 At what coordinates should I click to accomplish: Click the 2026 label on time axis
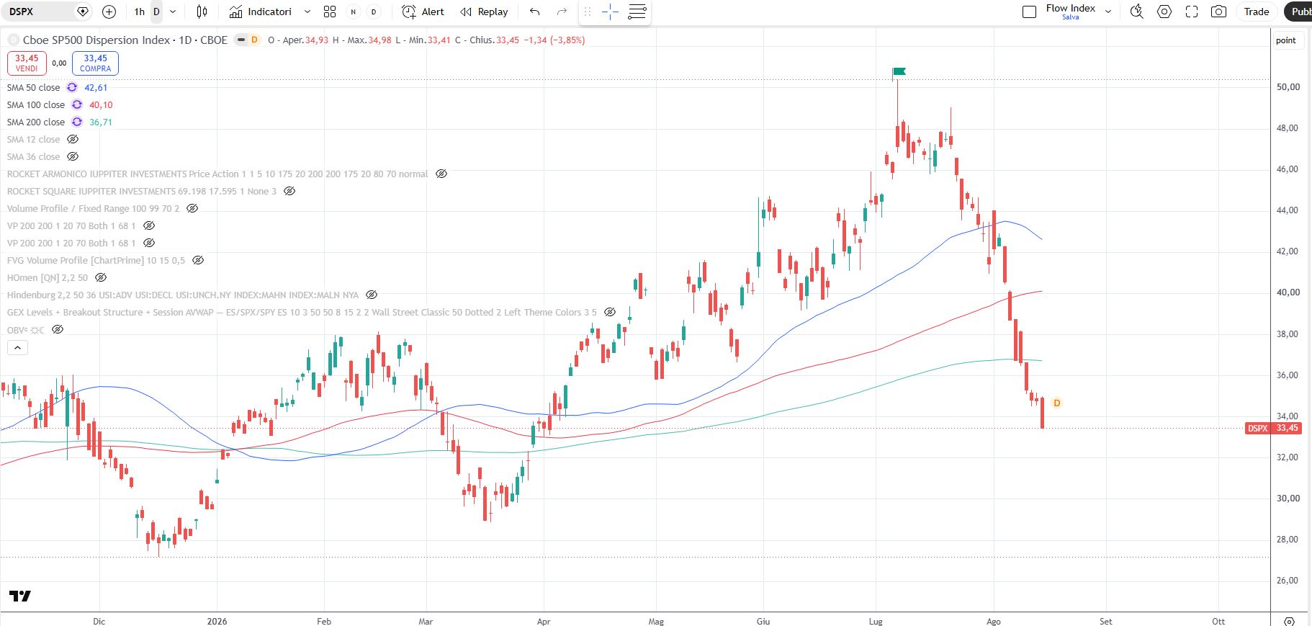217,621
